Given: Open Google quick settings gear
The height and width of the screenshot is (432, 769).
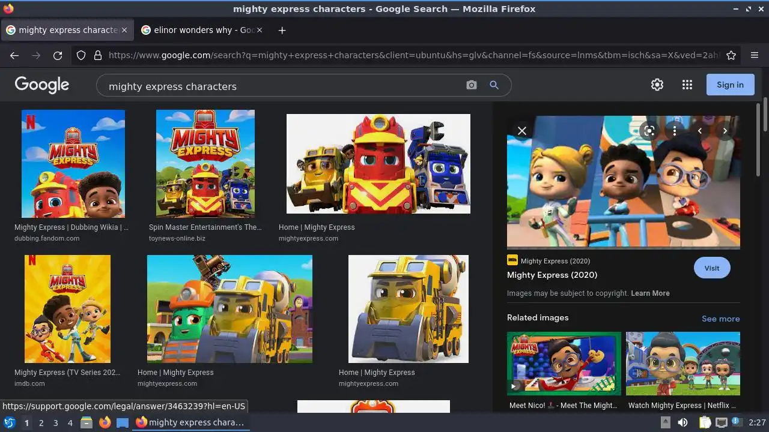Looking at the screenshot, I should click(657, 85).
